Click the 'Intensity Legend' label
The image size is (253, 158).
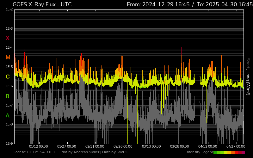[x=200, y=152]
